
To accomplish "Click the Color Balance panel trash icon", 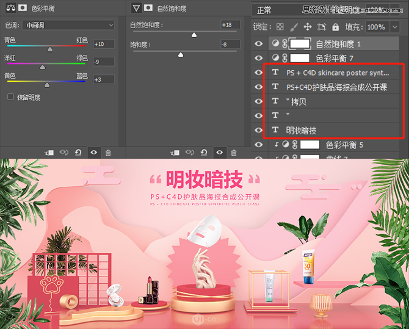I will pos(108,152).
